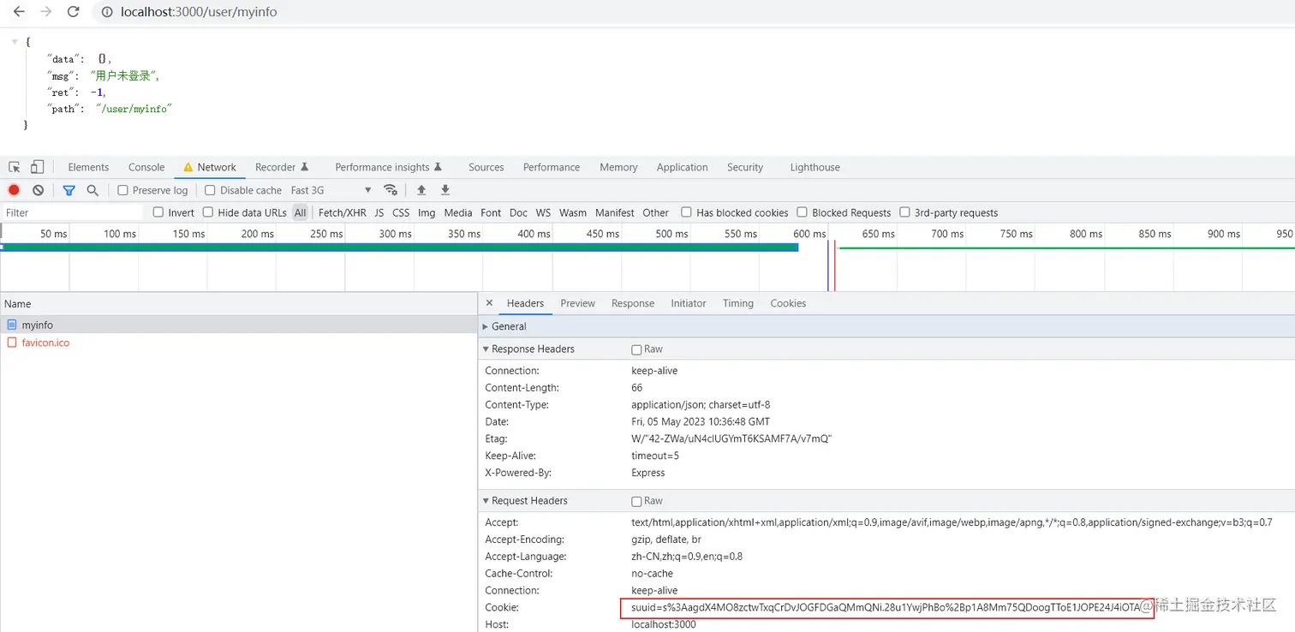Reload the localhost page

coord(74,12)
